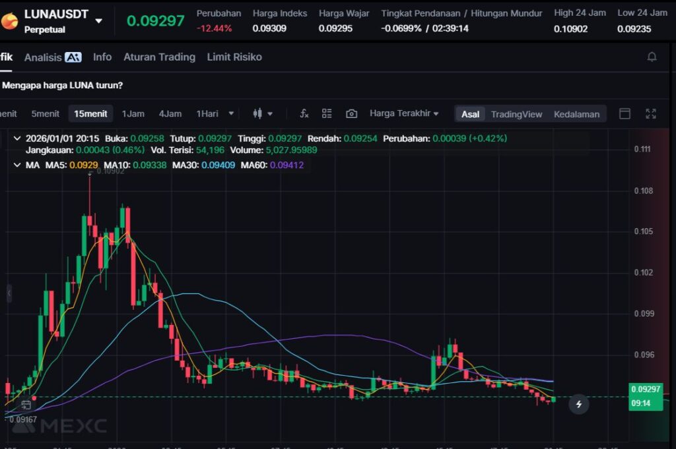Open the Harga Terakhir dropdown
The image size is (676, 449).
point(404,113)
